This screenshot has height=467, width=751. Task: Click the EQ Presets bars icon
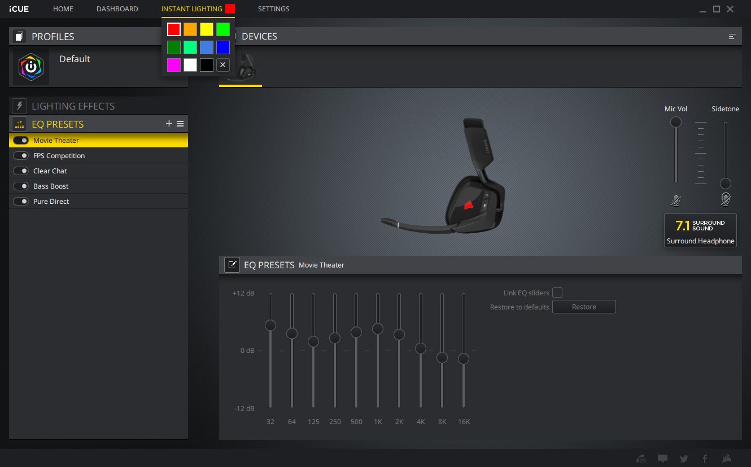coord(20,124)
